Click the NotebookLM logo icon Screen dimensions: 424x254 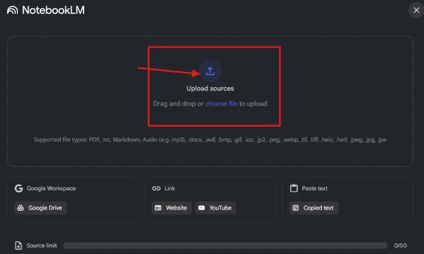coord(12,11)
